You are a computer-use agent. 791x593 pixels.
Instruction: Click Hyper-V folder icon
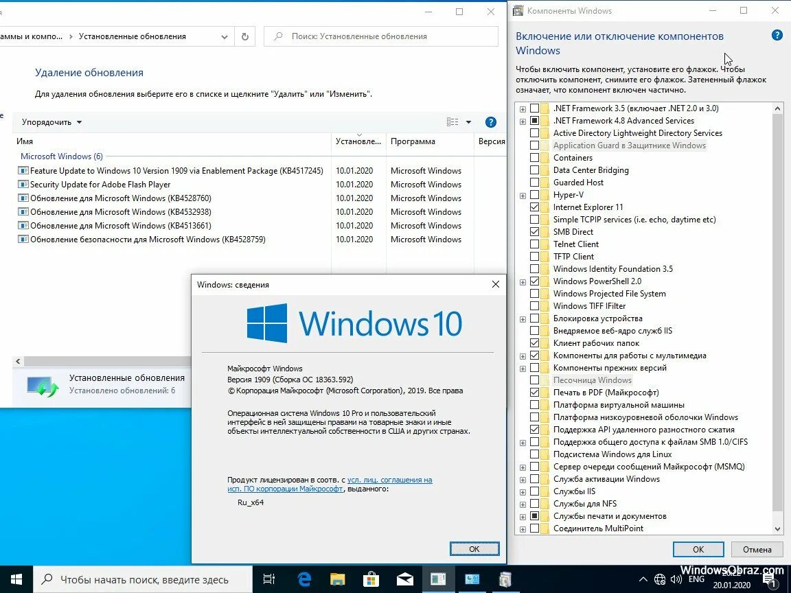click(544, 195)
